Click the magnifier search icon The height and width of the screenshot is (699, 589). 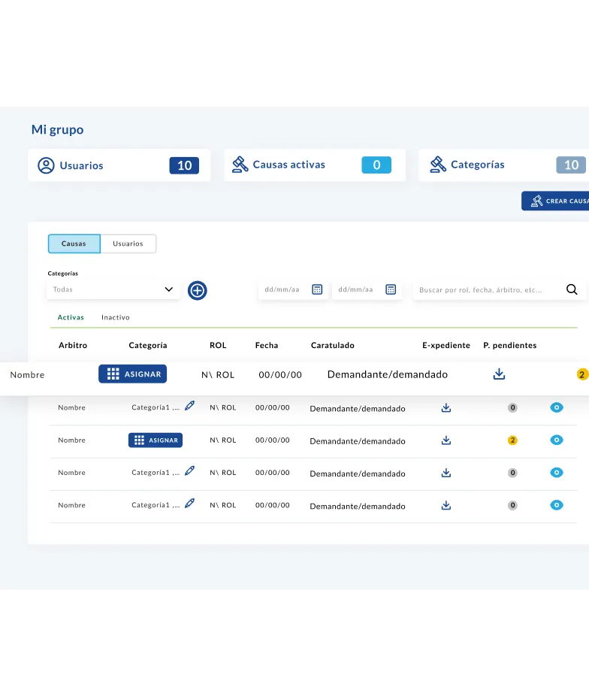pyautogui.click(x=572, y=290)
